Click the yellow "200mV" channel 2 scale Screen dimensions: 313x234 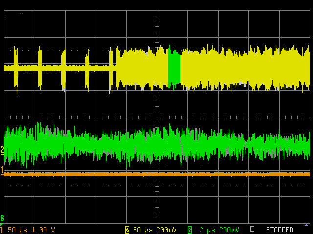pyautogui.click(x=166, y=230)
